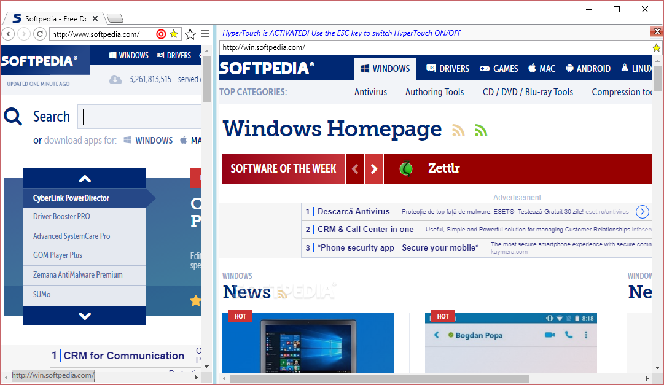
Task: Click the Softpedia logo in left pane
Action: pos(39,61)
